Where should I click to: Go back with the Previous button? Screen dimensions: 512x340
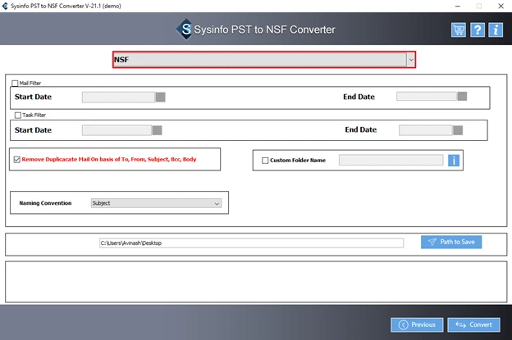tap(417, 324)
